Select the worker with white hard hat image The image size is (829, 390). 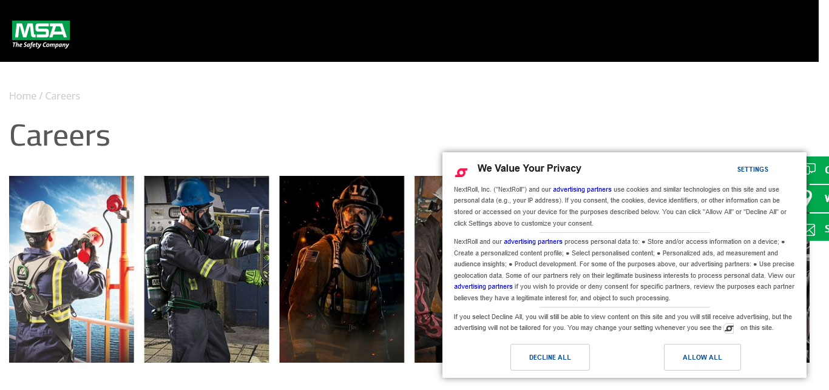click(72, 269)
